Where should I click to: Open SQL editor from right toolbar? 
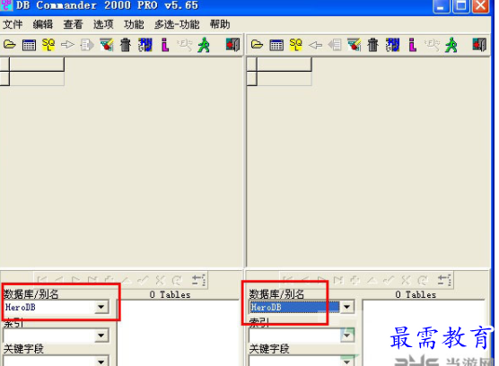click(x=295, y=45)
